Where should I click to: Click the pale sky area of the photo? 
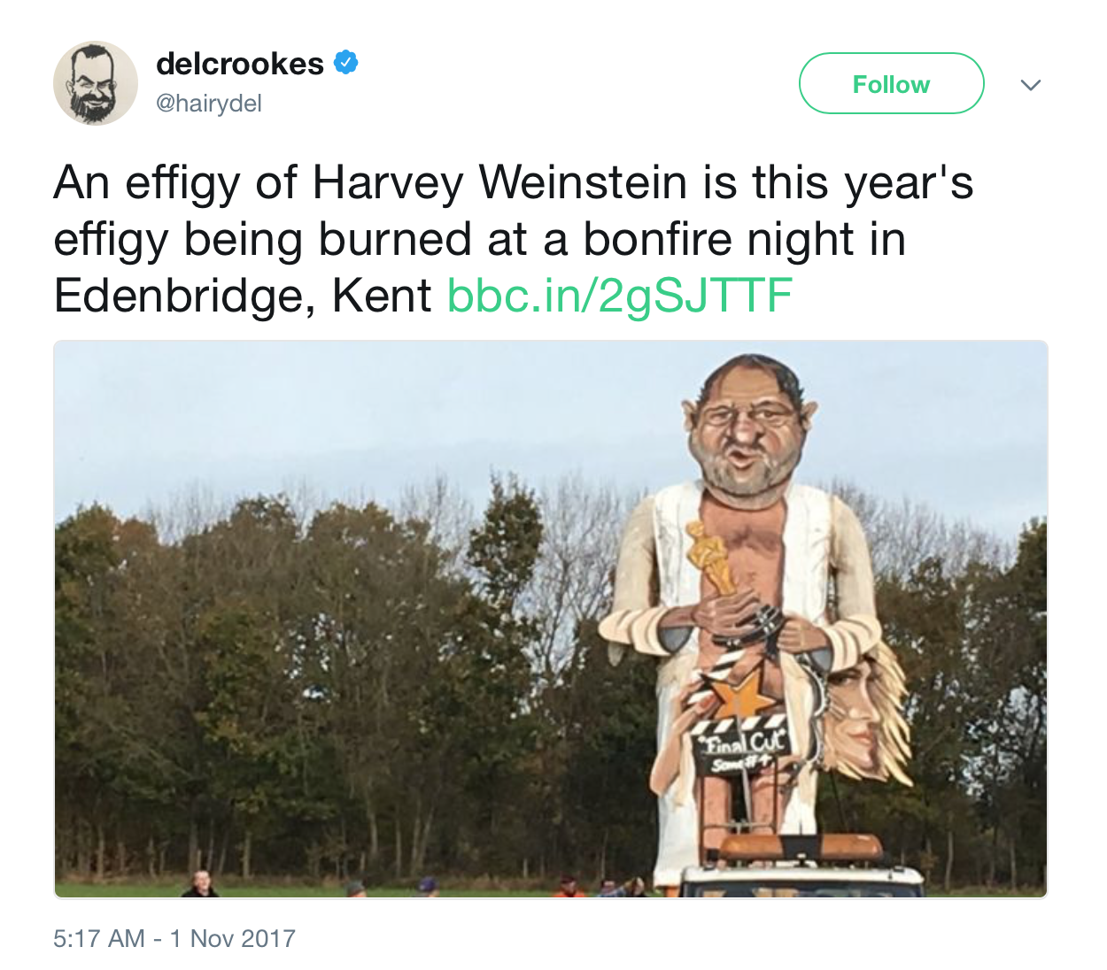[354, 416]
